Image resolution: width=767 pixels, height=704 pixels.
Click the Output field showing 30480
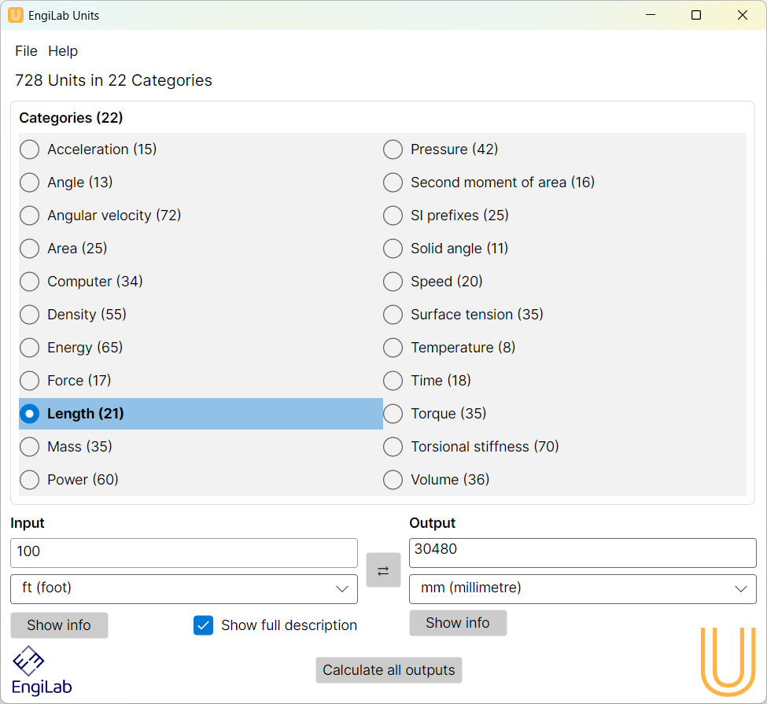582,552
